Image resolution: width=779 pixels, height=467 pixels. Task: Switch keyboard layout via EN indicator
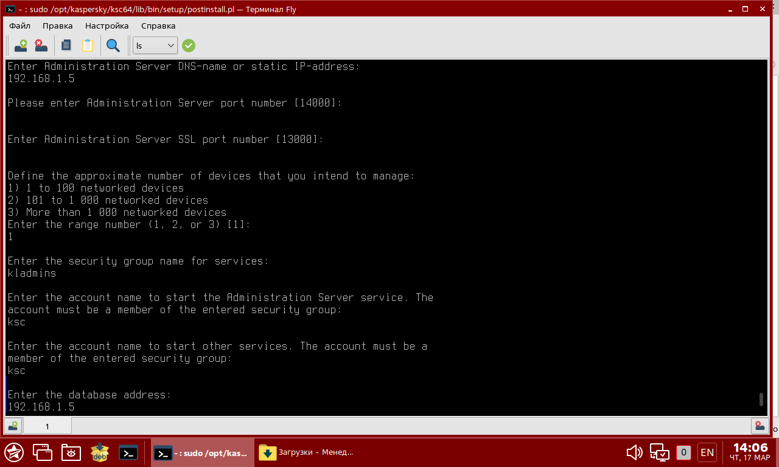(707, 452)
